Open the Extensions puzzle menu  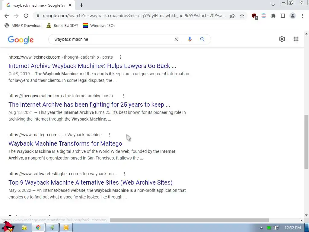point(273,16)
